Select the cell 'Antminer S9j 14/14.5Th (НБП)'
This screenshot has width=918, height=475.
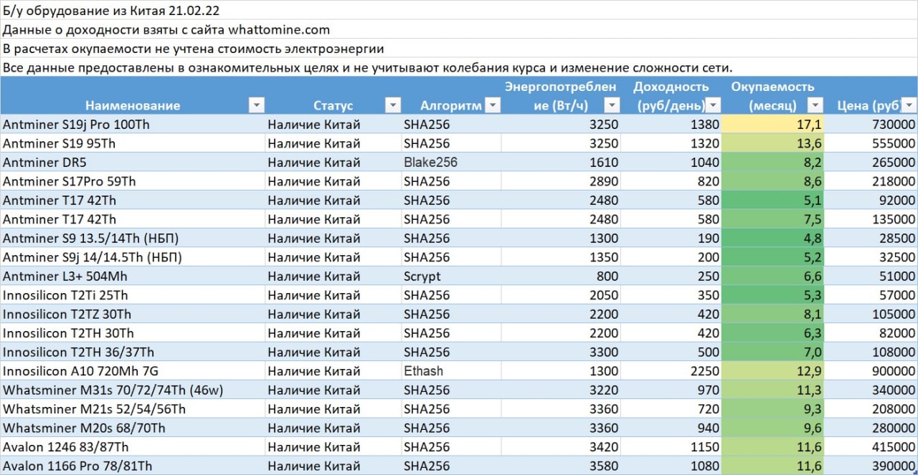tap(133, 257)
